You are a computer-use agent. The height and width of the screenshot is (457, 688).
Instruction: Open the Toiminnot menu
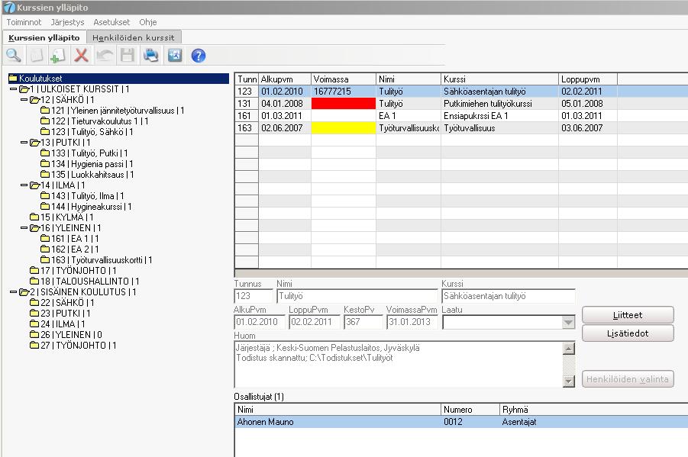coord(24,22)
